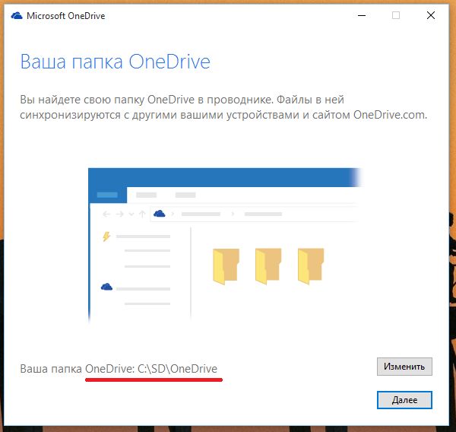Click the cloud icon in illustration address bar
The height and width of the screenshot is (432, 456).
tap(160, 214)
